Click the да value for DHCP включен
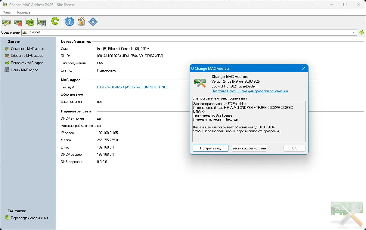Image resolution: width=366 pixels, height=230 pixels. pos(99,118)
